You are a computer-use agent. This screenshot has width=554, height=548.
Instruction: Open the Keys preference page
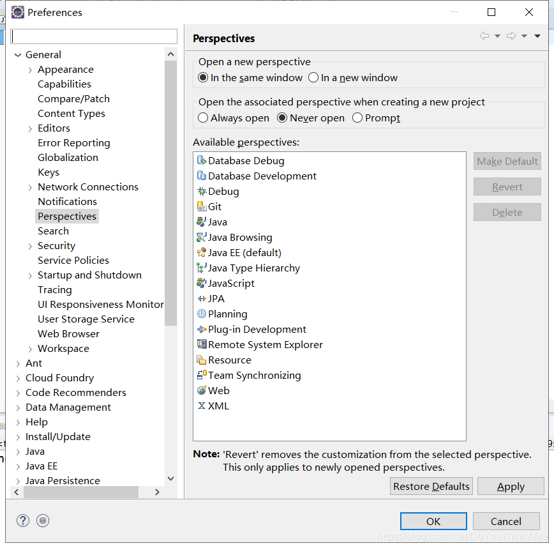pos(49,172)
